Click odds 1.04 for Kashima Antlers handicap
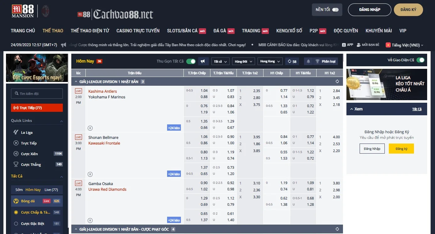This screenshot has height=234, width=435. [x=204, y=91]
